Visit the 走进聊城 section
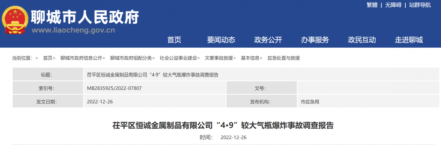 tap(409, 40)
